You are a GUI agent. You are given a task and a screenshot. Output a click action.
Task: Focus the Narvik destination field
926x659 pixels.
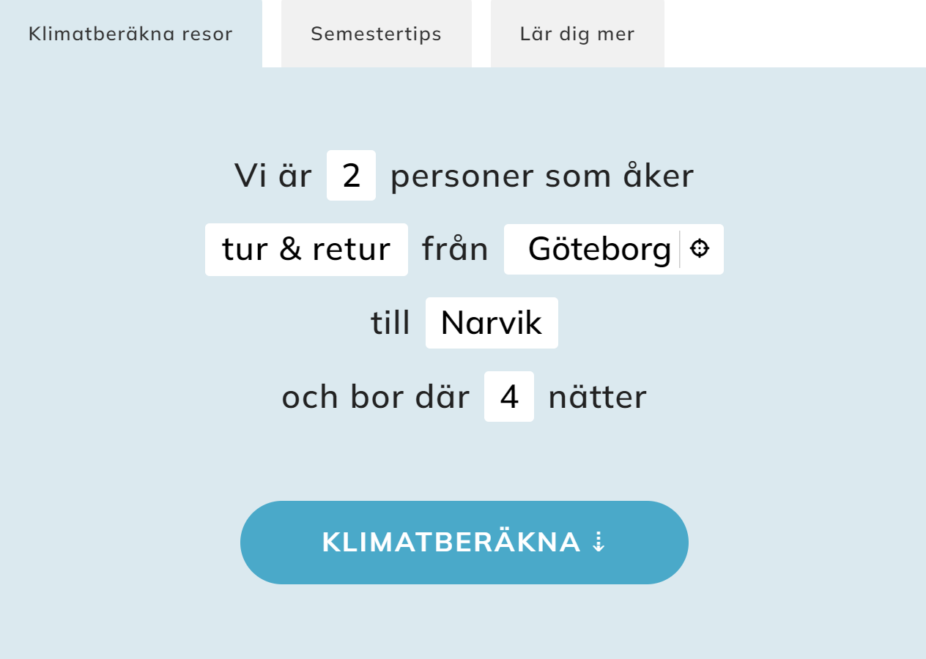click(492, 323)
